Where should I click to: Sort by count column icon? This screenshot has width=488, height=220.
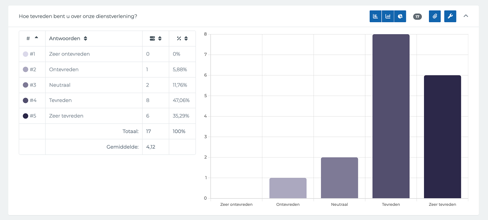[x=155, y=39]
